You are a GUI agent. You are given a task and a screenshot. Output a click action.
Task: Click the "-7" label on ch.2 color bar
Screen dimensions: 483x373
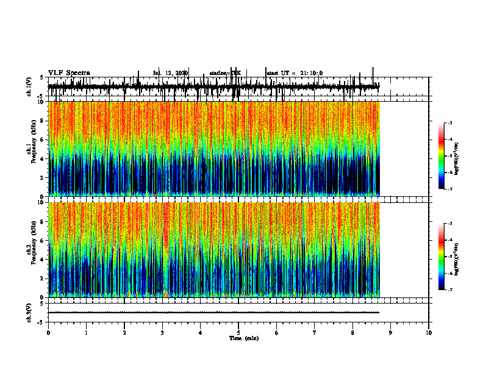[x=449, y=290]
